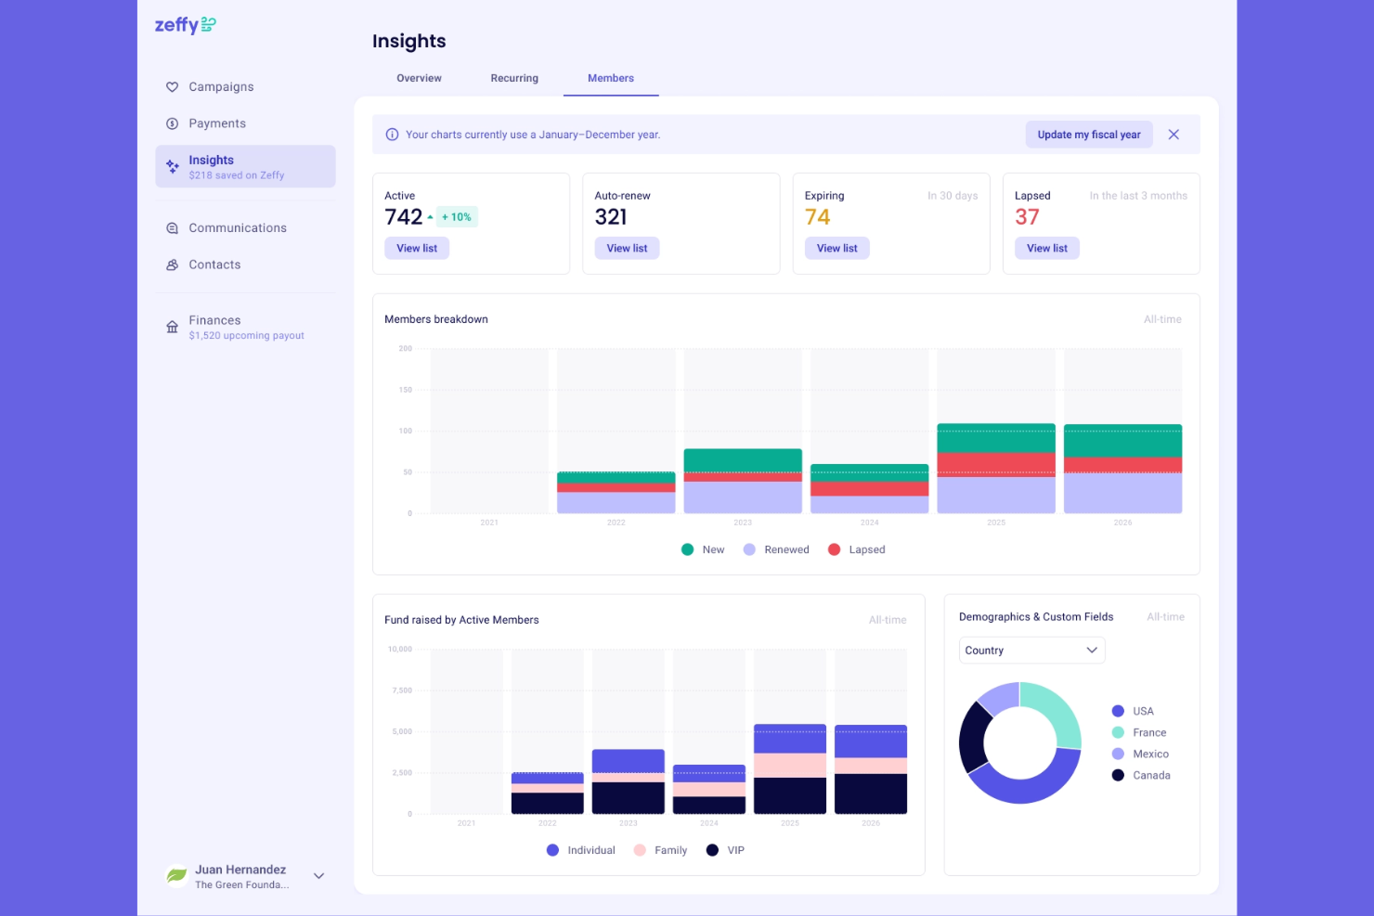Screen dimensions: 1374x916
Task: Click the Auto-renew count 321
Action: 611,217
